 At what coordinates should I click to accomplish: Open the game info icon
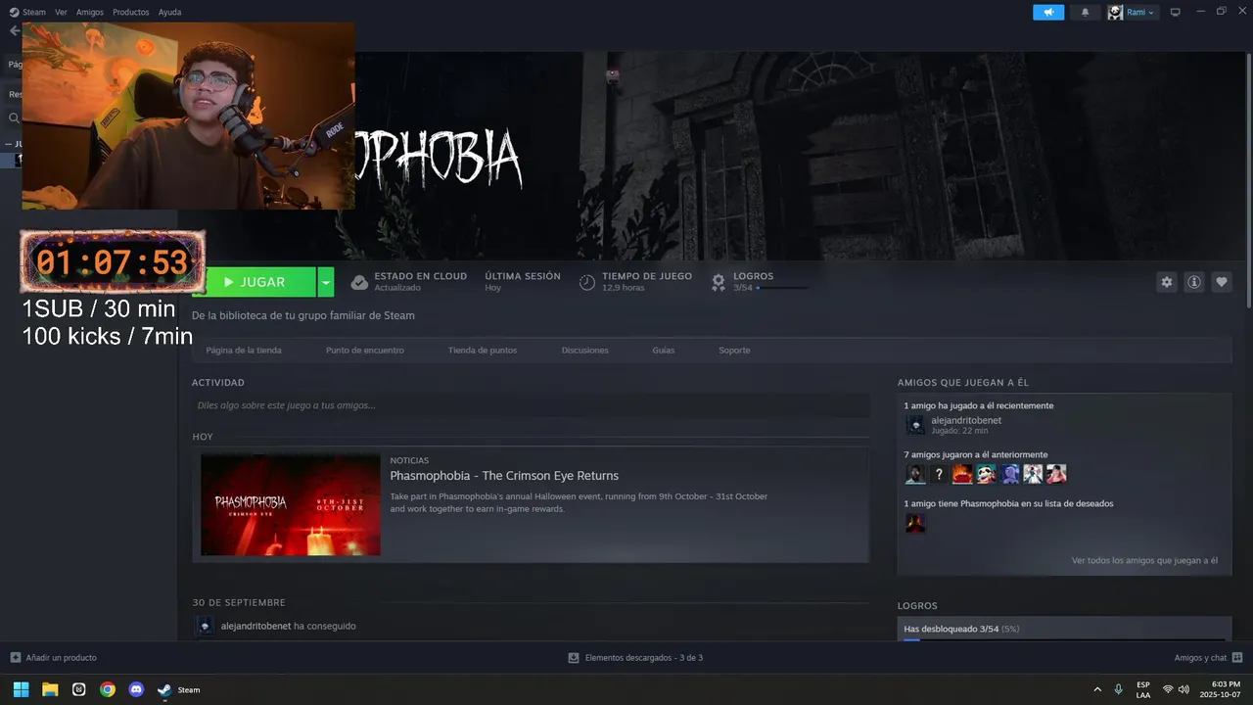[x=1194, y=282]
